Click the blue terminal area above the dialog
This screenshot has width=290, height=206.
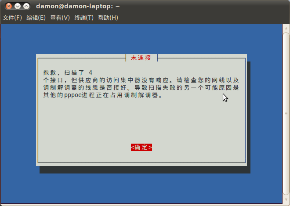[x=141, y=39]
